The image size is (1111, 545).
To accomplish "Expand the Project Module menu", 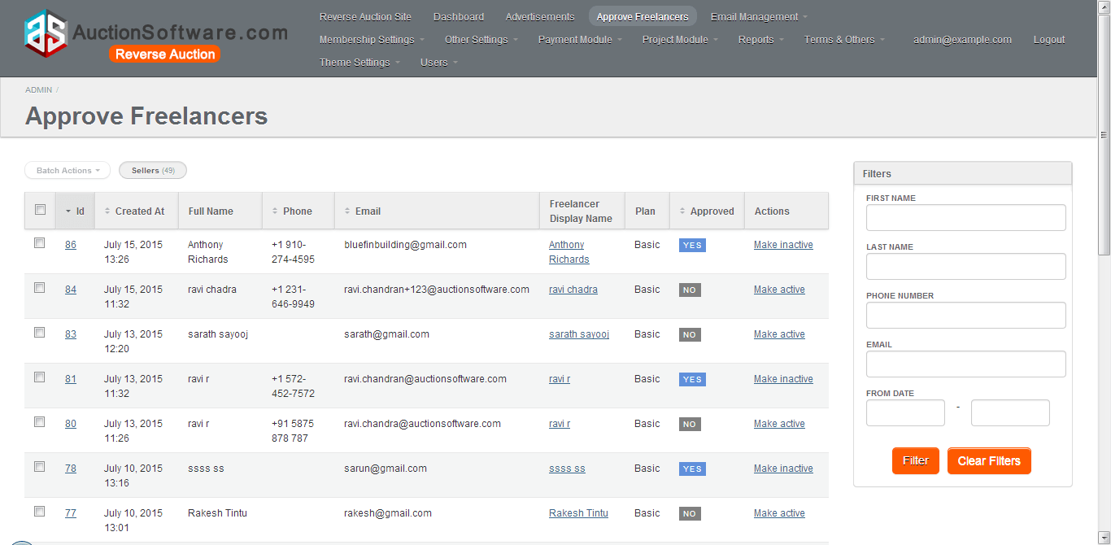I will 680,39.
